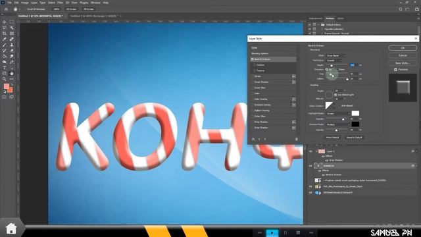Open the Filter menu
The image size is (421, 237).
pyautogui.click(x=60, y=3)
